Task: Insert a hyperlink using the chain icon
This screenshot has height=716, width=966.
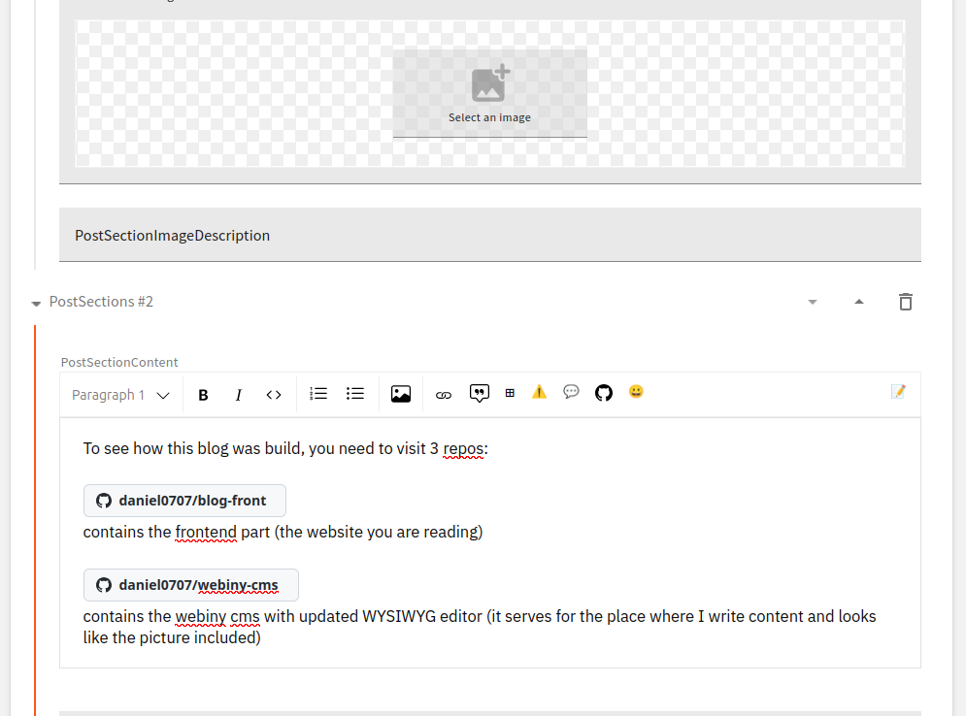Action: [x=444, y=393]
